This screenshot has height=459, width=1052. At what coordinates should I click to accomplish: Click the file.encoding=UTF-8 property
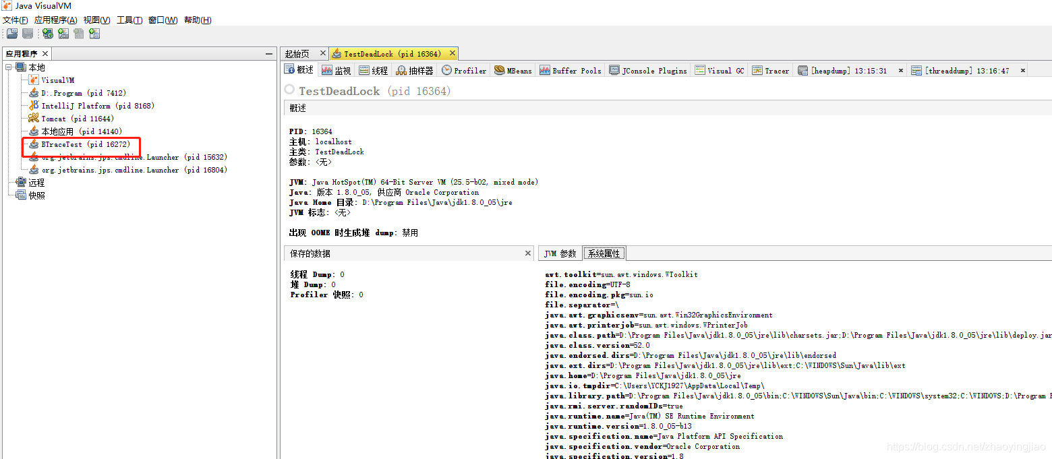[587, 284]
